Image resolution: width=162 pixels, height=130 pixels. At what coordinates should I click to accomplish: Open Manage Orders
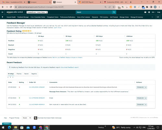124,17
